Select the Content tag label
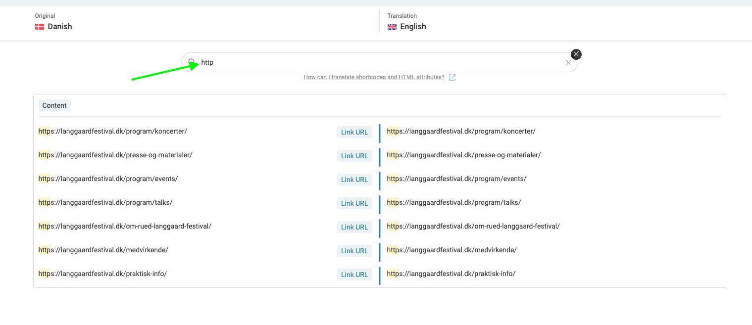752x325 pixels. point(54,105)
